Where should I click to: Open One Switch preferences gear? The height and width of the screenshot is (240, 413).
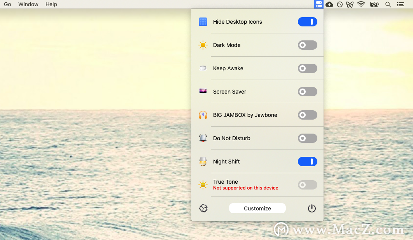pyautogui.click(x=203, y=209)
